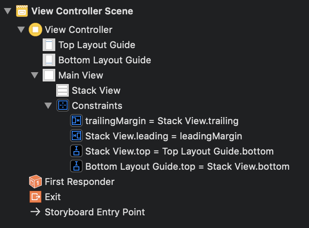Click the View Controller Scene storyboard icon
Image resolution: width=309 pixels, height=228 pixels.
[22, 11]
